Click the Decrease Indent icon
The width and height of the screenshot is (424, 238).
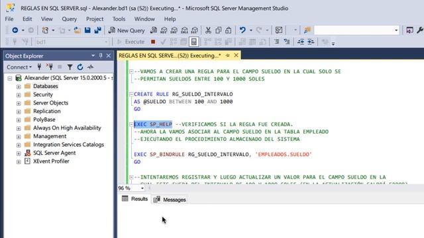point(301,42)
